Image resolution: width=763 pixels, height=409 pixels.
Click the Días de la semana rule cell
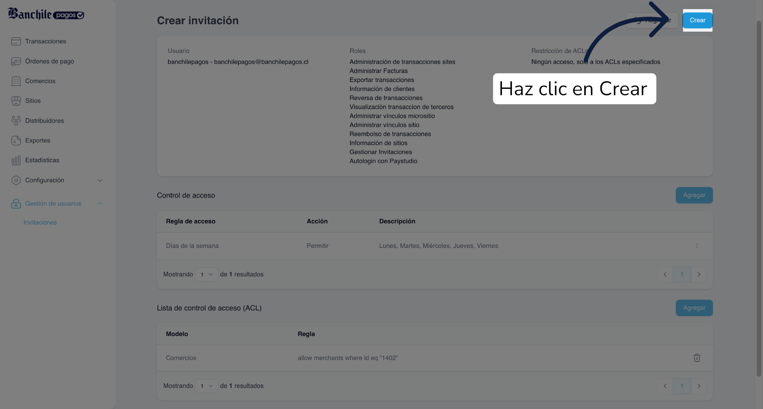point(192,246)
